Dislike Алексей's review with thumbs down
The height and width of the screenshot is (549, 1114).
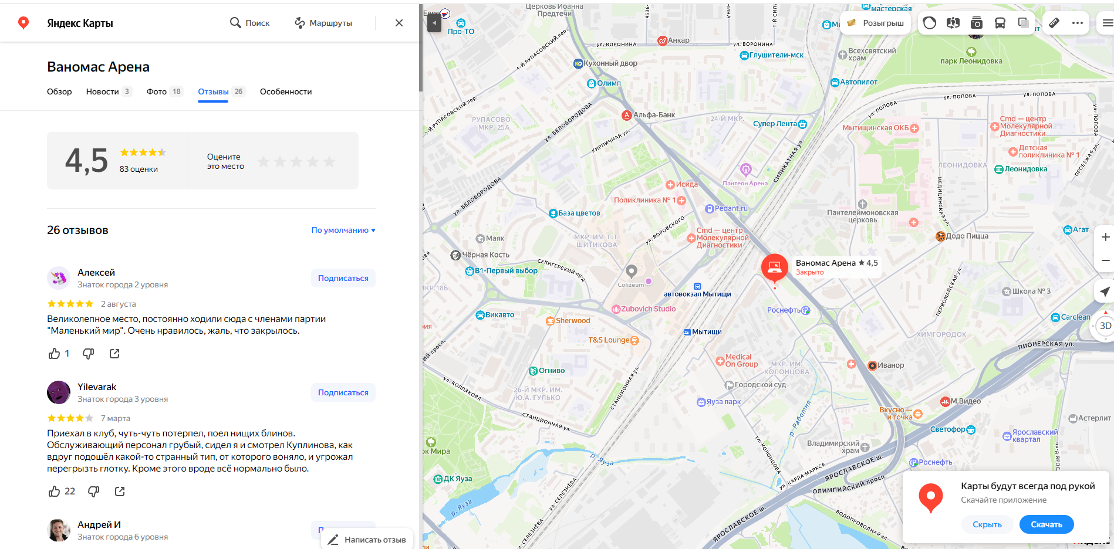89,354
